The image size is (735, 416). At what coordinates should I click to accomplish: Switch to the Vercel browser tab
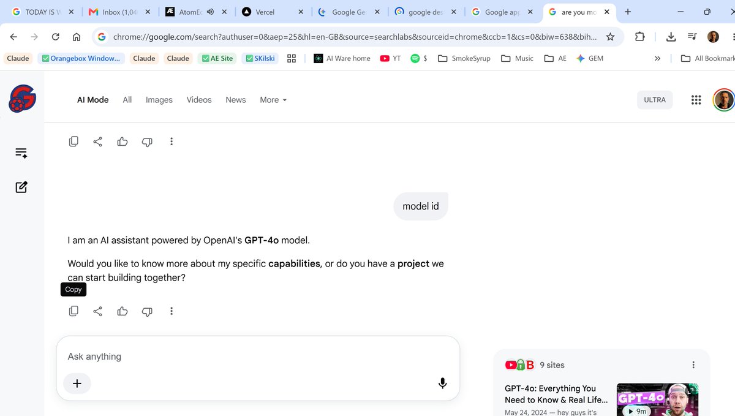[273, 12]
